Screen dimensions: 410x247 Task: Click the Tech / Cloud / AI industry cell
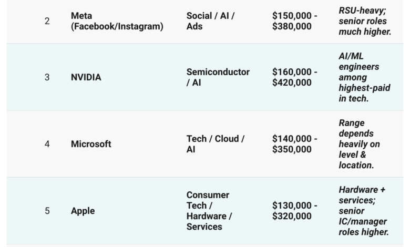click(216, 144)
